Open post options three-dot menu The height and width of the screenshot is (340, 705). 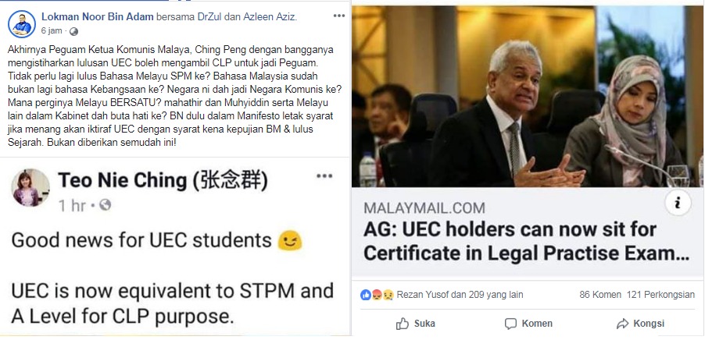(339, 16)
